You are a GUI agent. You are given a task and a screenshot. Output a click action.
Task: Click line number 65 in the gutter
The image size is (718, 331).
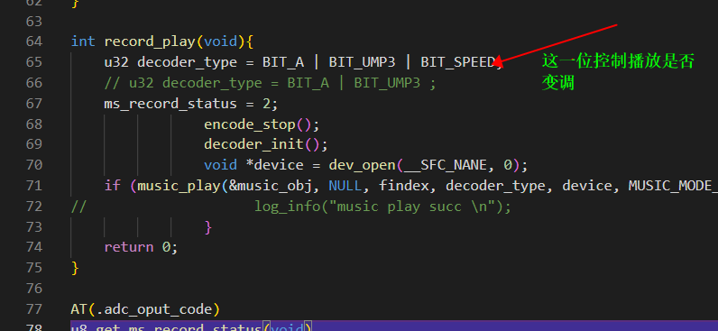[x=34, y=62]
